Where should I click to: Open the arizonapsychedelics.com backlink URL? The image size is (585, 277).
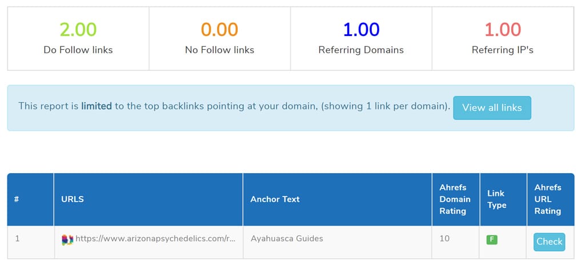click(155, 239)
